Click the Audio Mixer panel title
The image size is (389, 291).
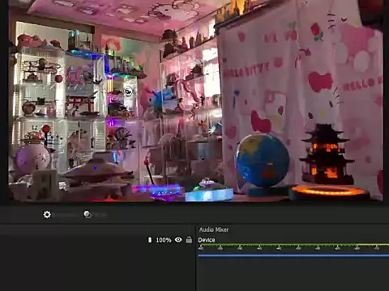click(214, 230)
